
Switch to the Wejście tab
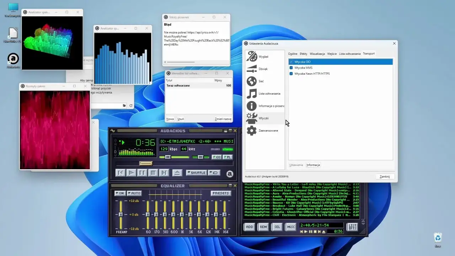[x=332, y=54]
